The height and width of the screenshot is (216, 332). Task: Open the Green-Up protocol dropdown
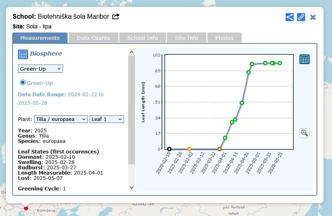[x=40, y=69]
